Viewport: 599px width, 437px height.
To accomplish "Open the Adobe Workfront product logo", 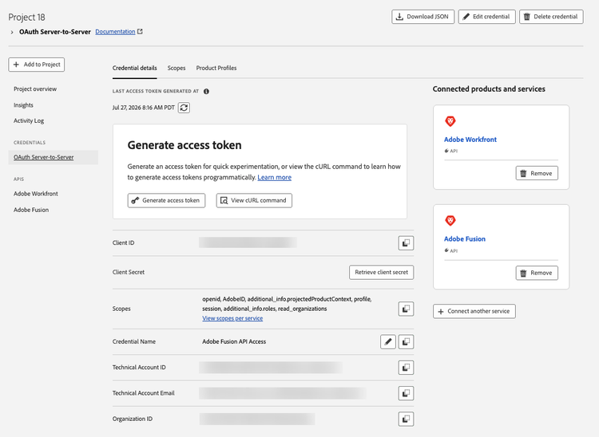I will pos(450,121).
